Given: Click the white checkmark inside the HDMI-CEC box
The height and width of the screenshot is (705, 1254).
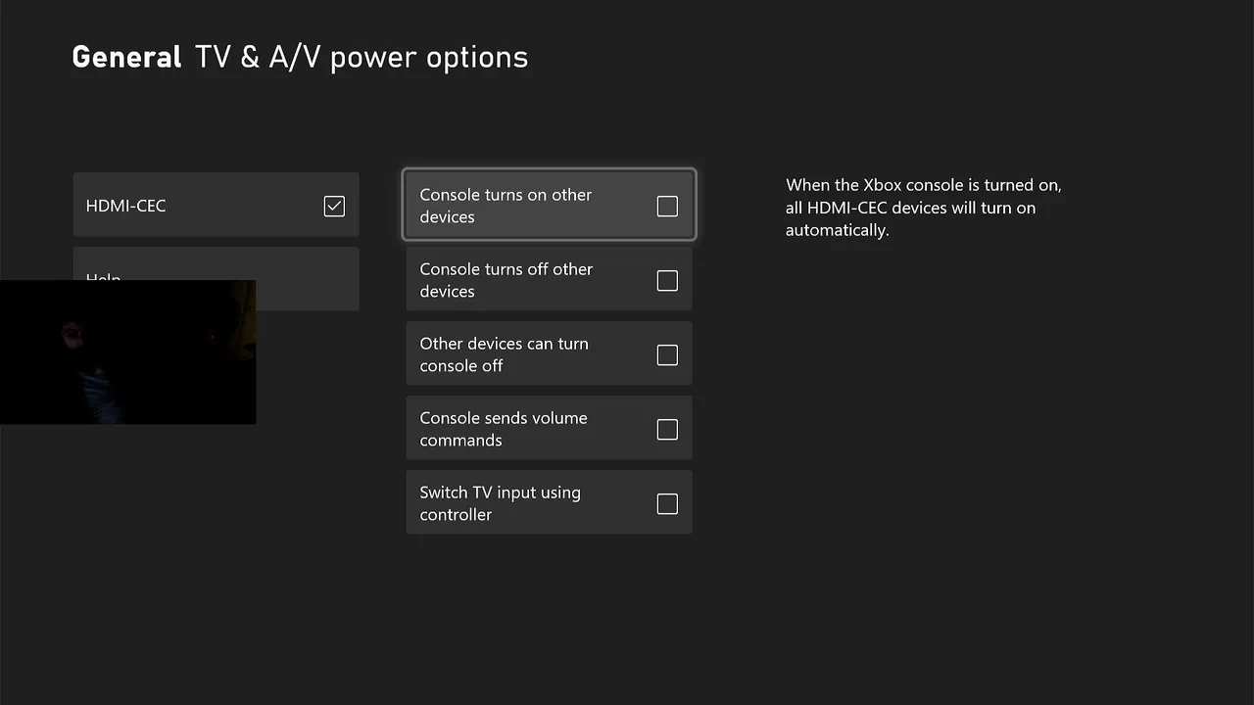Looking at the screenshot, I should 334,206.
